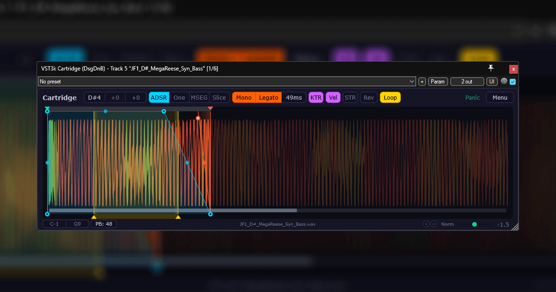Open the Menu button
Viewport: 556px width, 292px height.
tap(499, 97)
